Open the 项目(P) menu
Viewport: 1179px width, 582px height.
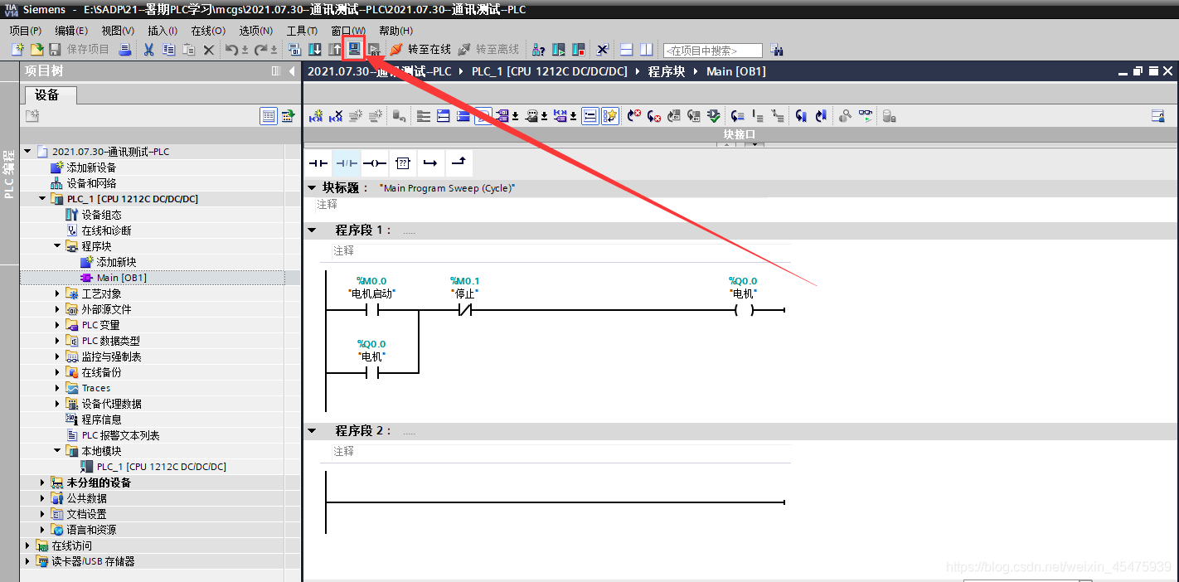26,31
